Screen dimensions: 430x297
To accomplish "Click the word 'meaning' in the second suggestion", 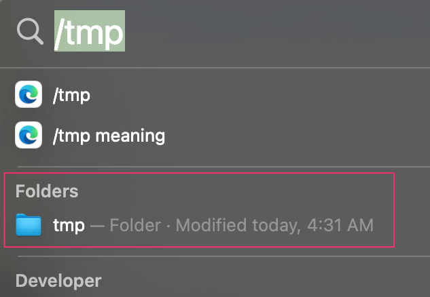I will (130, 136).
